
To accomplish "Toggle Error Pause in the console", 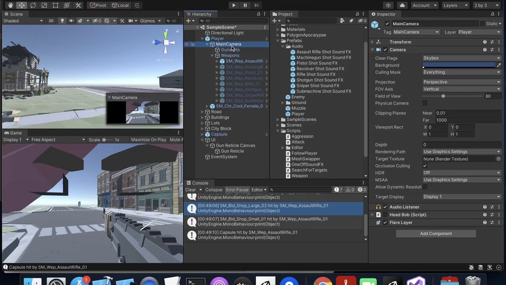I will click(x=237, y=190).
